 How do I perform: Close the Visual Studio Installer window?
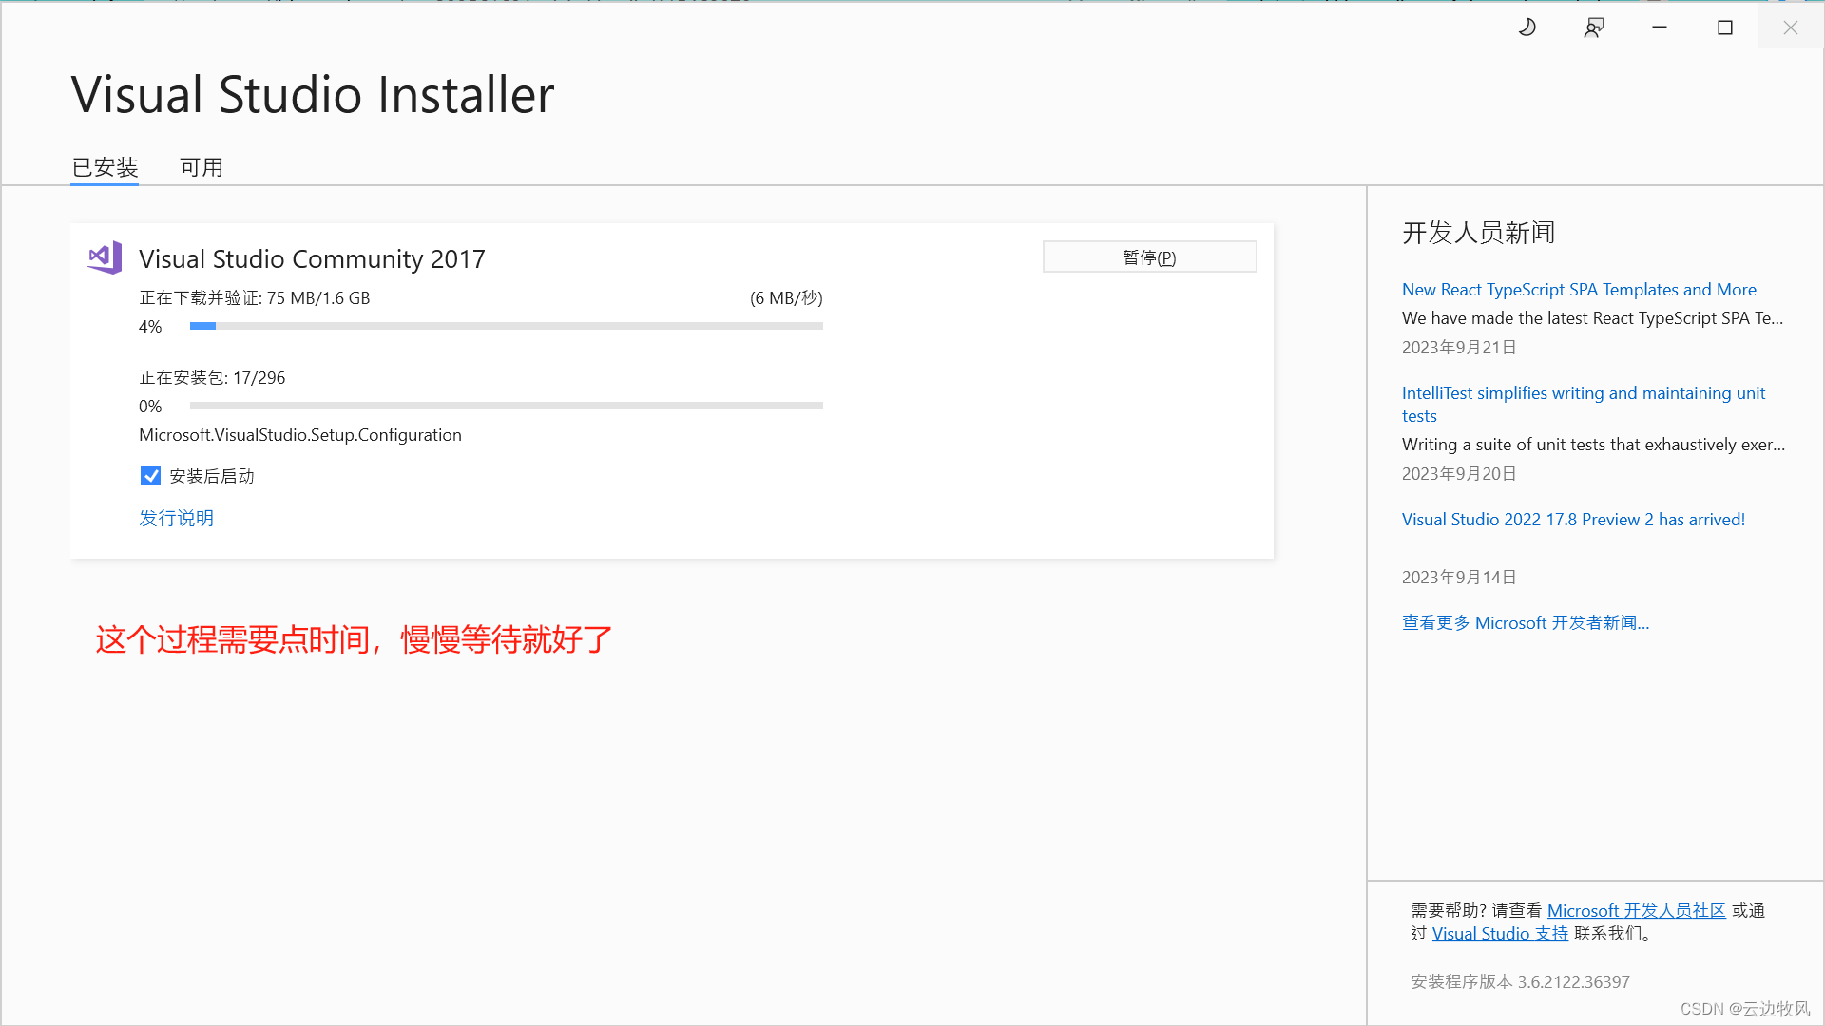click(1791, 28)
